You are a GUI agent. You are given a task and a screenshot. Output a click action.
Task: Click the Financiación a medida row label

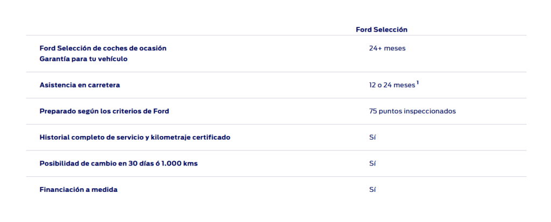pos(79,190)
